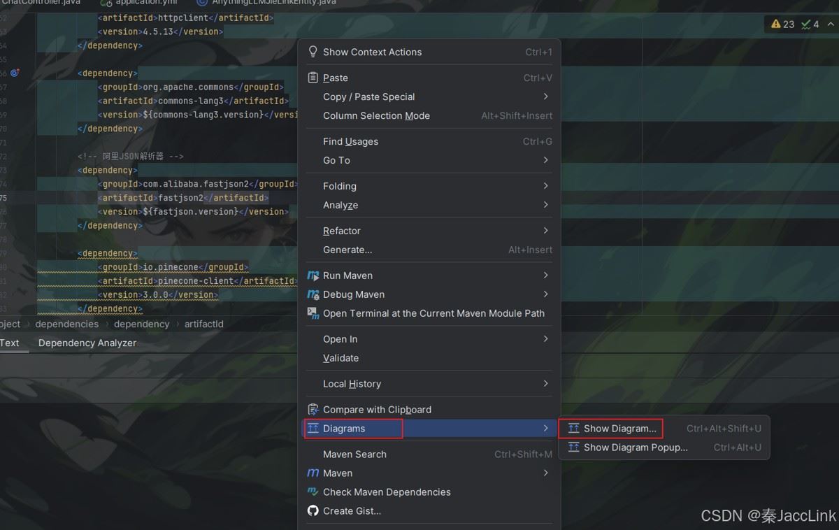Select Generate... menu entry
This screenshot has width=839, height=530.
click(430, 250)
